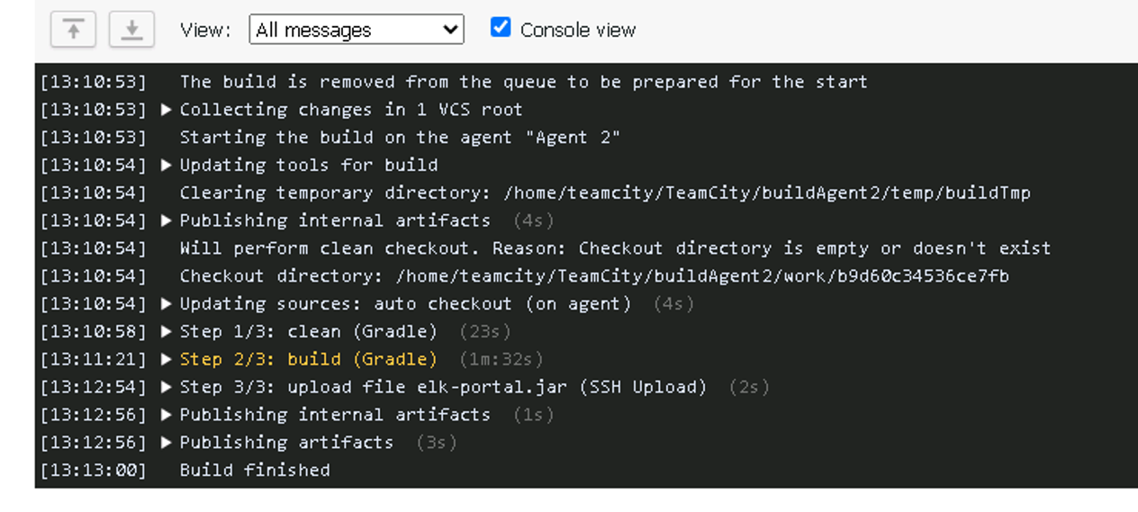Screen dimensions: 1138x512
Task: Click the scroll-to-bottom arrow icon
Action: (131, 30)
